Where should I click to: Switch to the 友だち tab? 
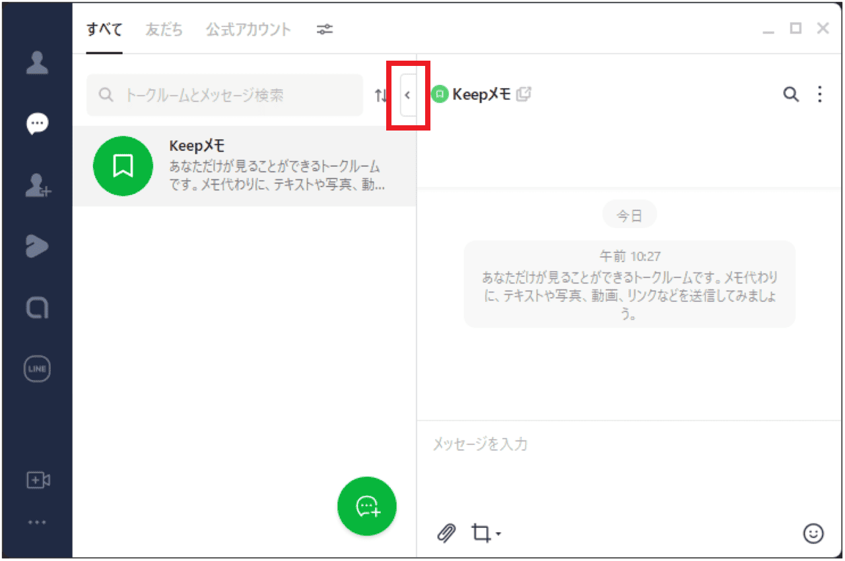pos(164,29)
